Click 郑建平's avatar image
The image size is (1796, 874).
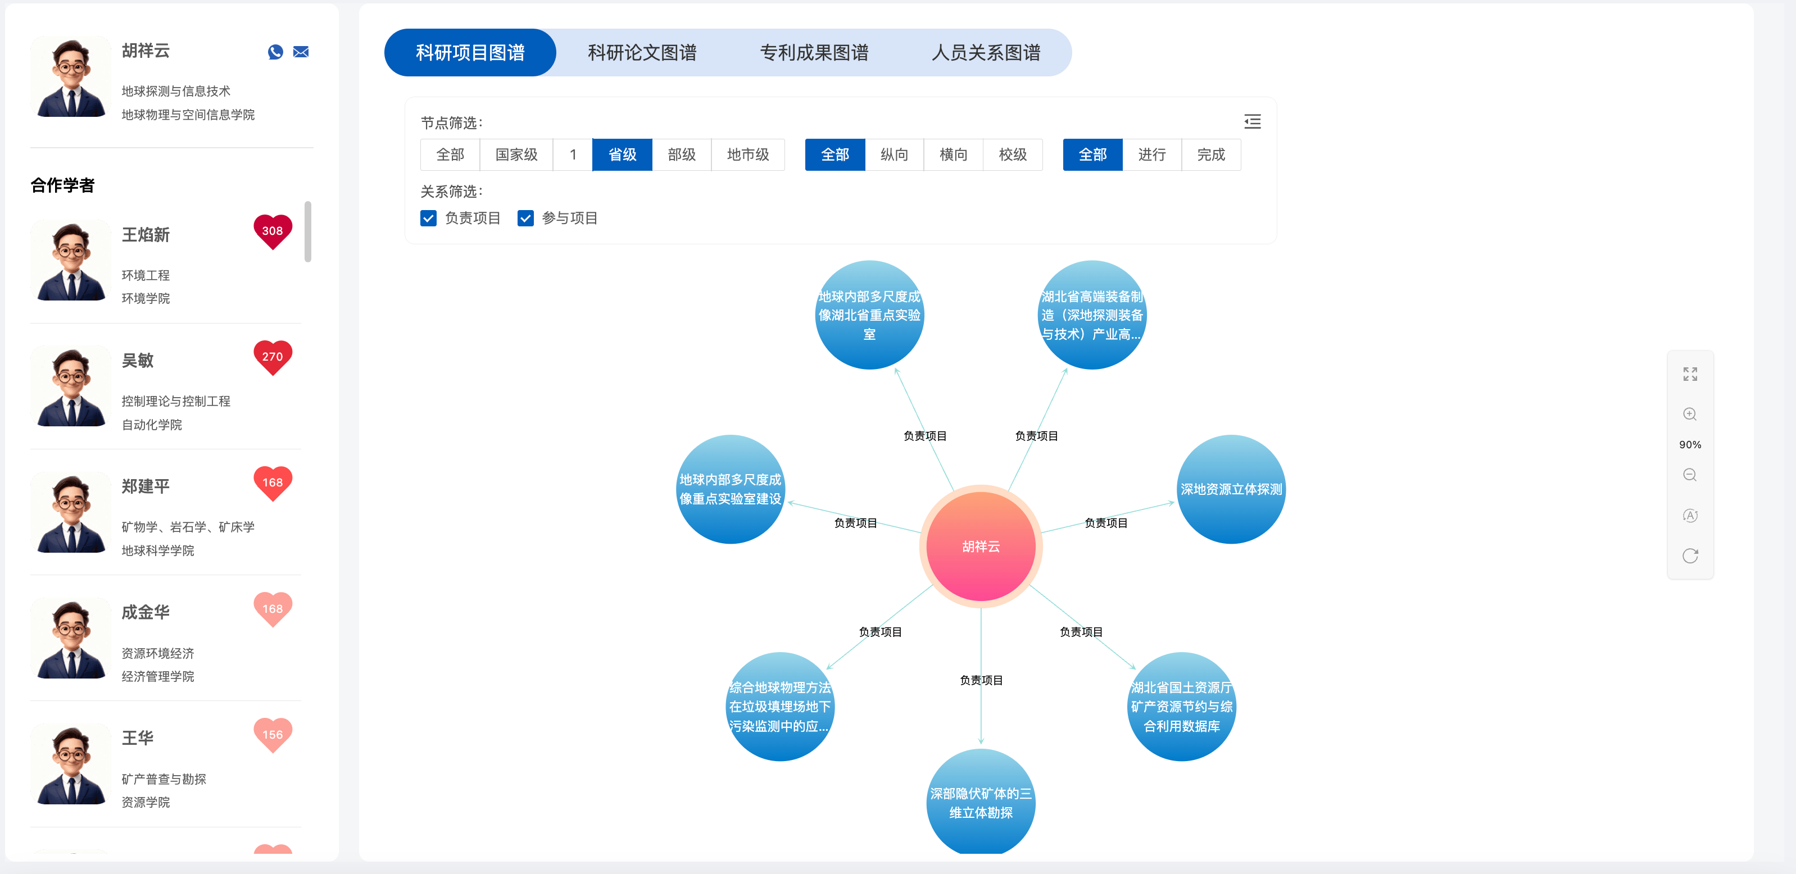(x=71, y=513)
